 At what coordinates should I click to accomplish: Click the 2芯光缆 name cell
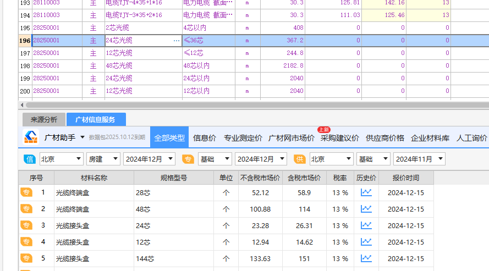click(x=144, y=27)
